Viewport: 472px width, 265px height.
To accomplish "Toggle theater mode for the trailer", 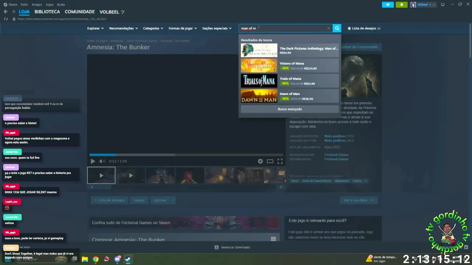I will tap(270, 161).
